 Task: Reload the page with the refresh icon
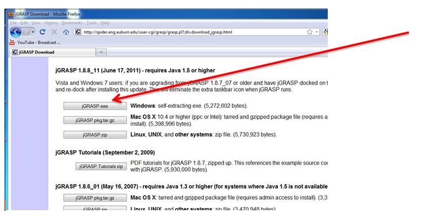[42, 32]
